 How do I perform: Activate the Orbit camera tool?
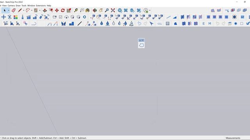coord(95,10)
